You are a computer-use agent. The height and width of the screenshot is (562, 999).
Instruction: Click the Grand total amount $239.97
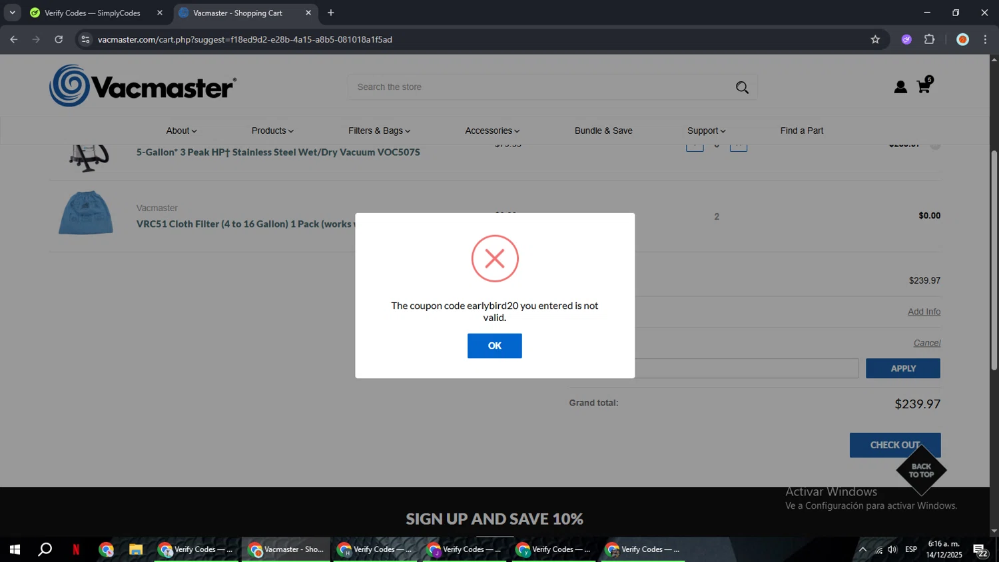point(917,404)
